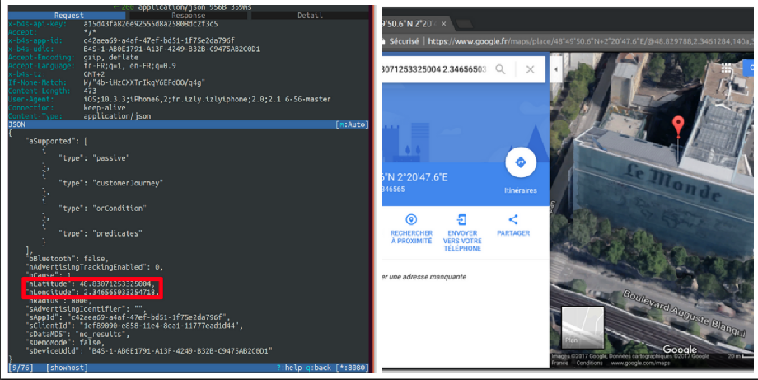Click the search magnifier icon in Maps
The image size is (758, 380).
coord(500,70)
